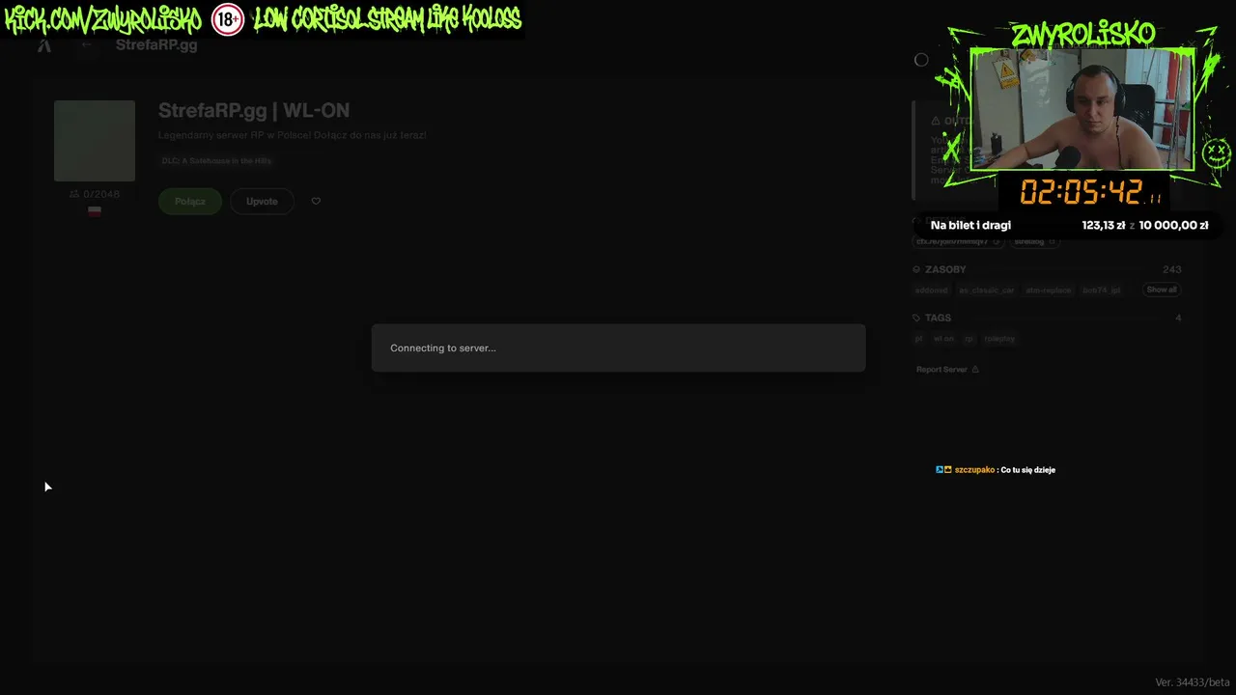Click the StrefaRP.gg breadcrumb title
1236x695 pixels.
point(156,45)
